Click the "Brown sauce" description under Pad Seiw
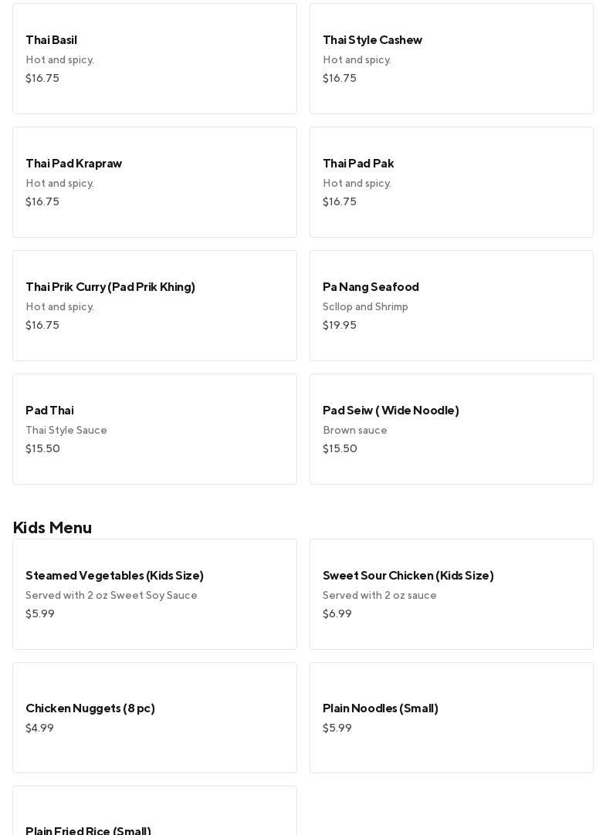Screen dimensions: 606x835 pos(355,431)
